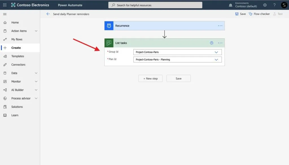
Task: Click the Create plus icon
Action: click(x=5, y=48)
